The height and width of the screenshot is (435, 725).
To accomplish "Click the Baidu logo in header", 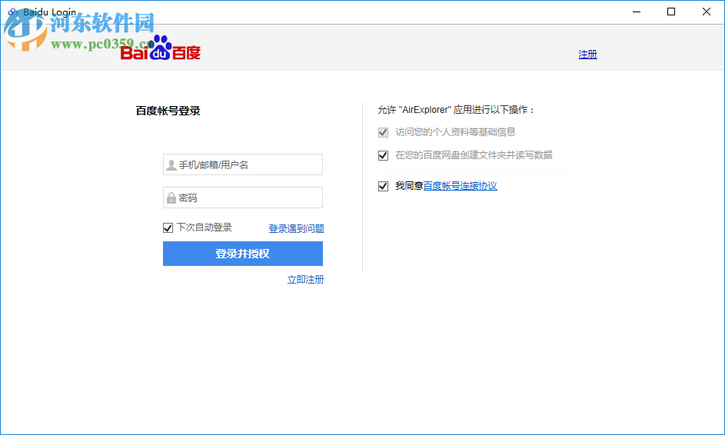I will [x=160, y=48].
